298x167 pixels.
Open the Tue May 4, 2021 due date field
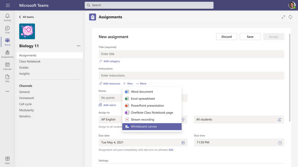(143, 142)
